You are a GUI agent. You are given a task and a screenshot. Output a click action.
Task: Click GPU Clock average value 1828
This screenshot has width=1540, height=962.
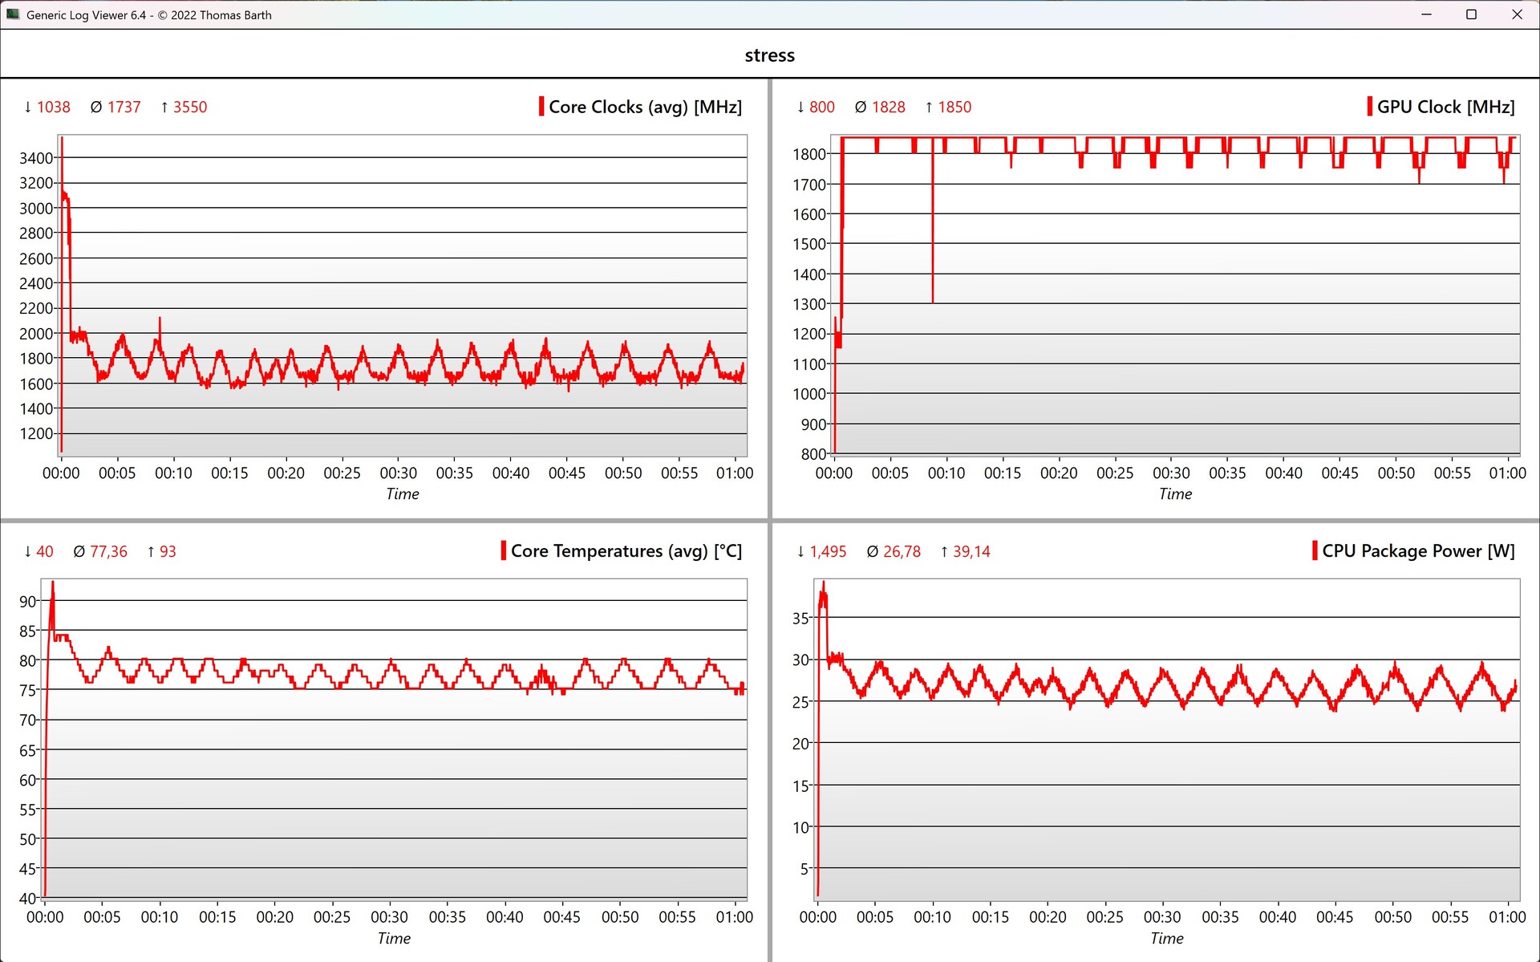(888, 107)
